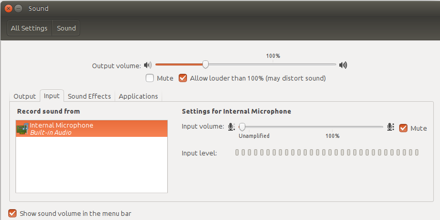This screenshot has height=220, width=440.
Task: Enable the output Mute checkbox
Action: (x=150, y=78)
